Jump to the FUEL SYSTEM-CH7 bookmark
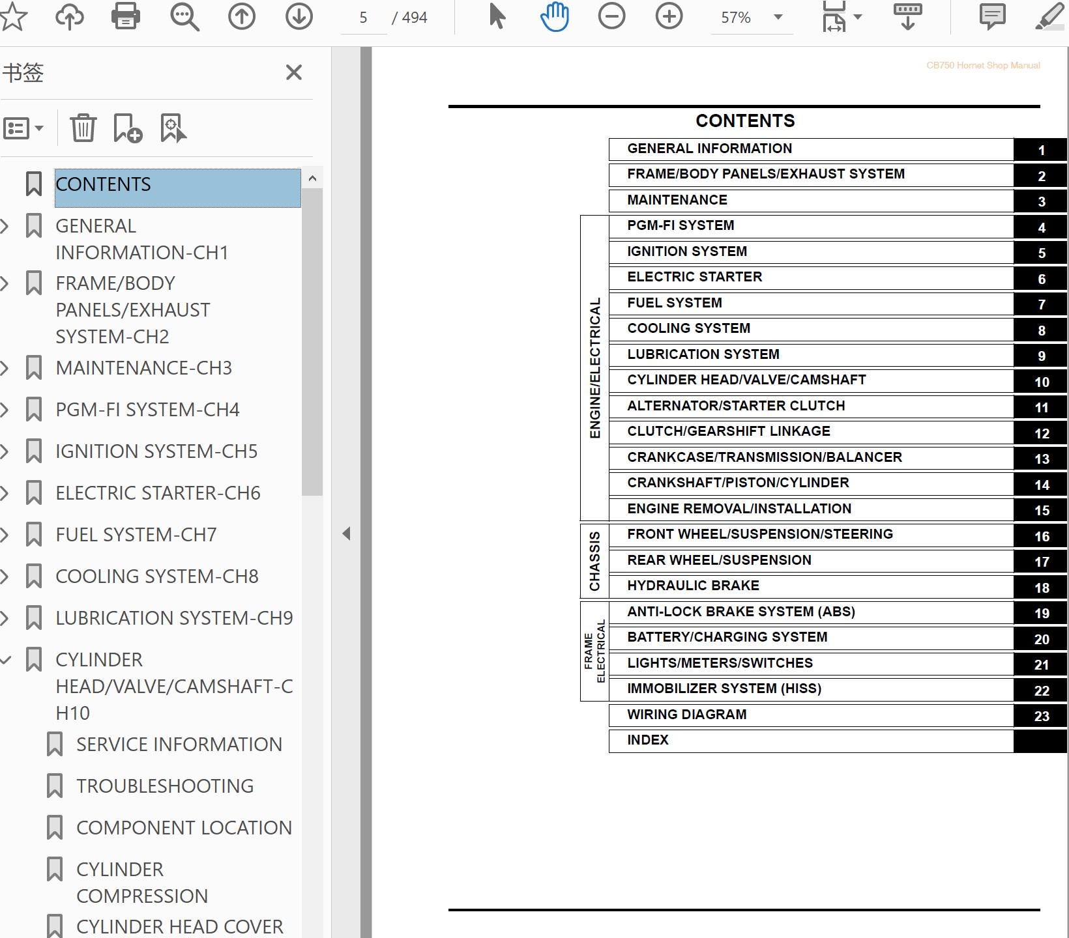Screen dimensions: 1069x938 click(136, 535)
